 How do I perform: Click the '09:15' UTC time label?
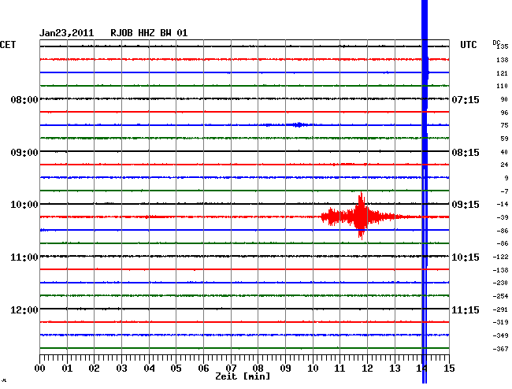[466, 205]
